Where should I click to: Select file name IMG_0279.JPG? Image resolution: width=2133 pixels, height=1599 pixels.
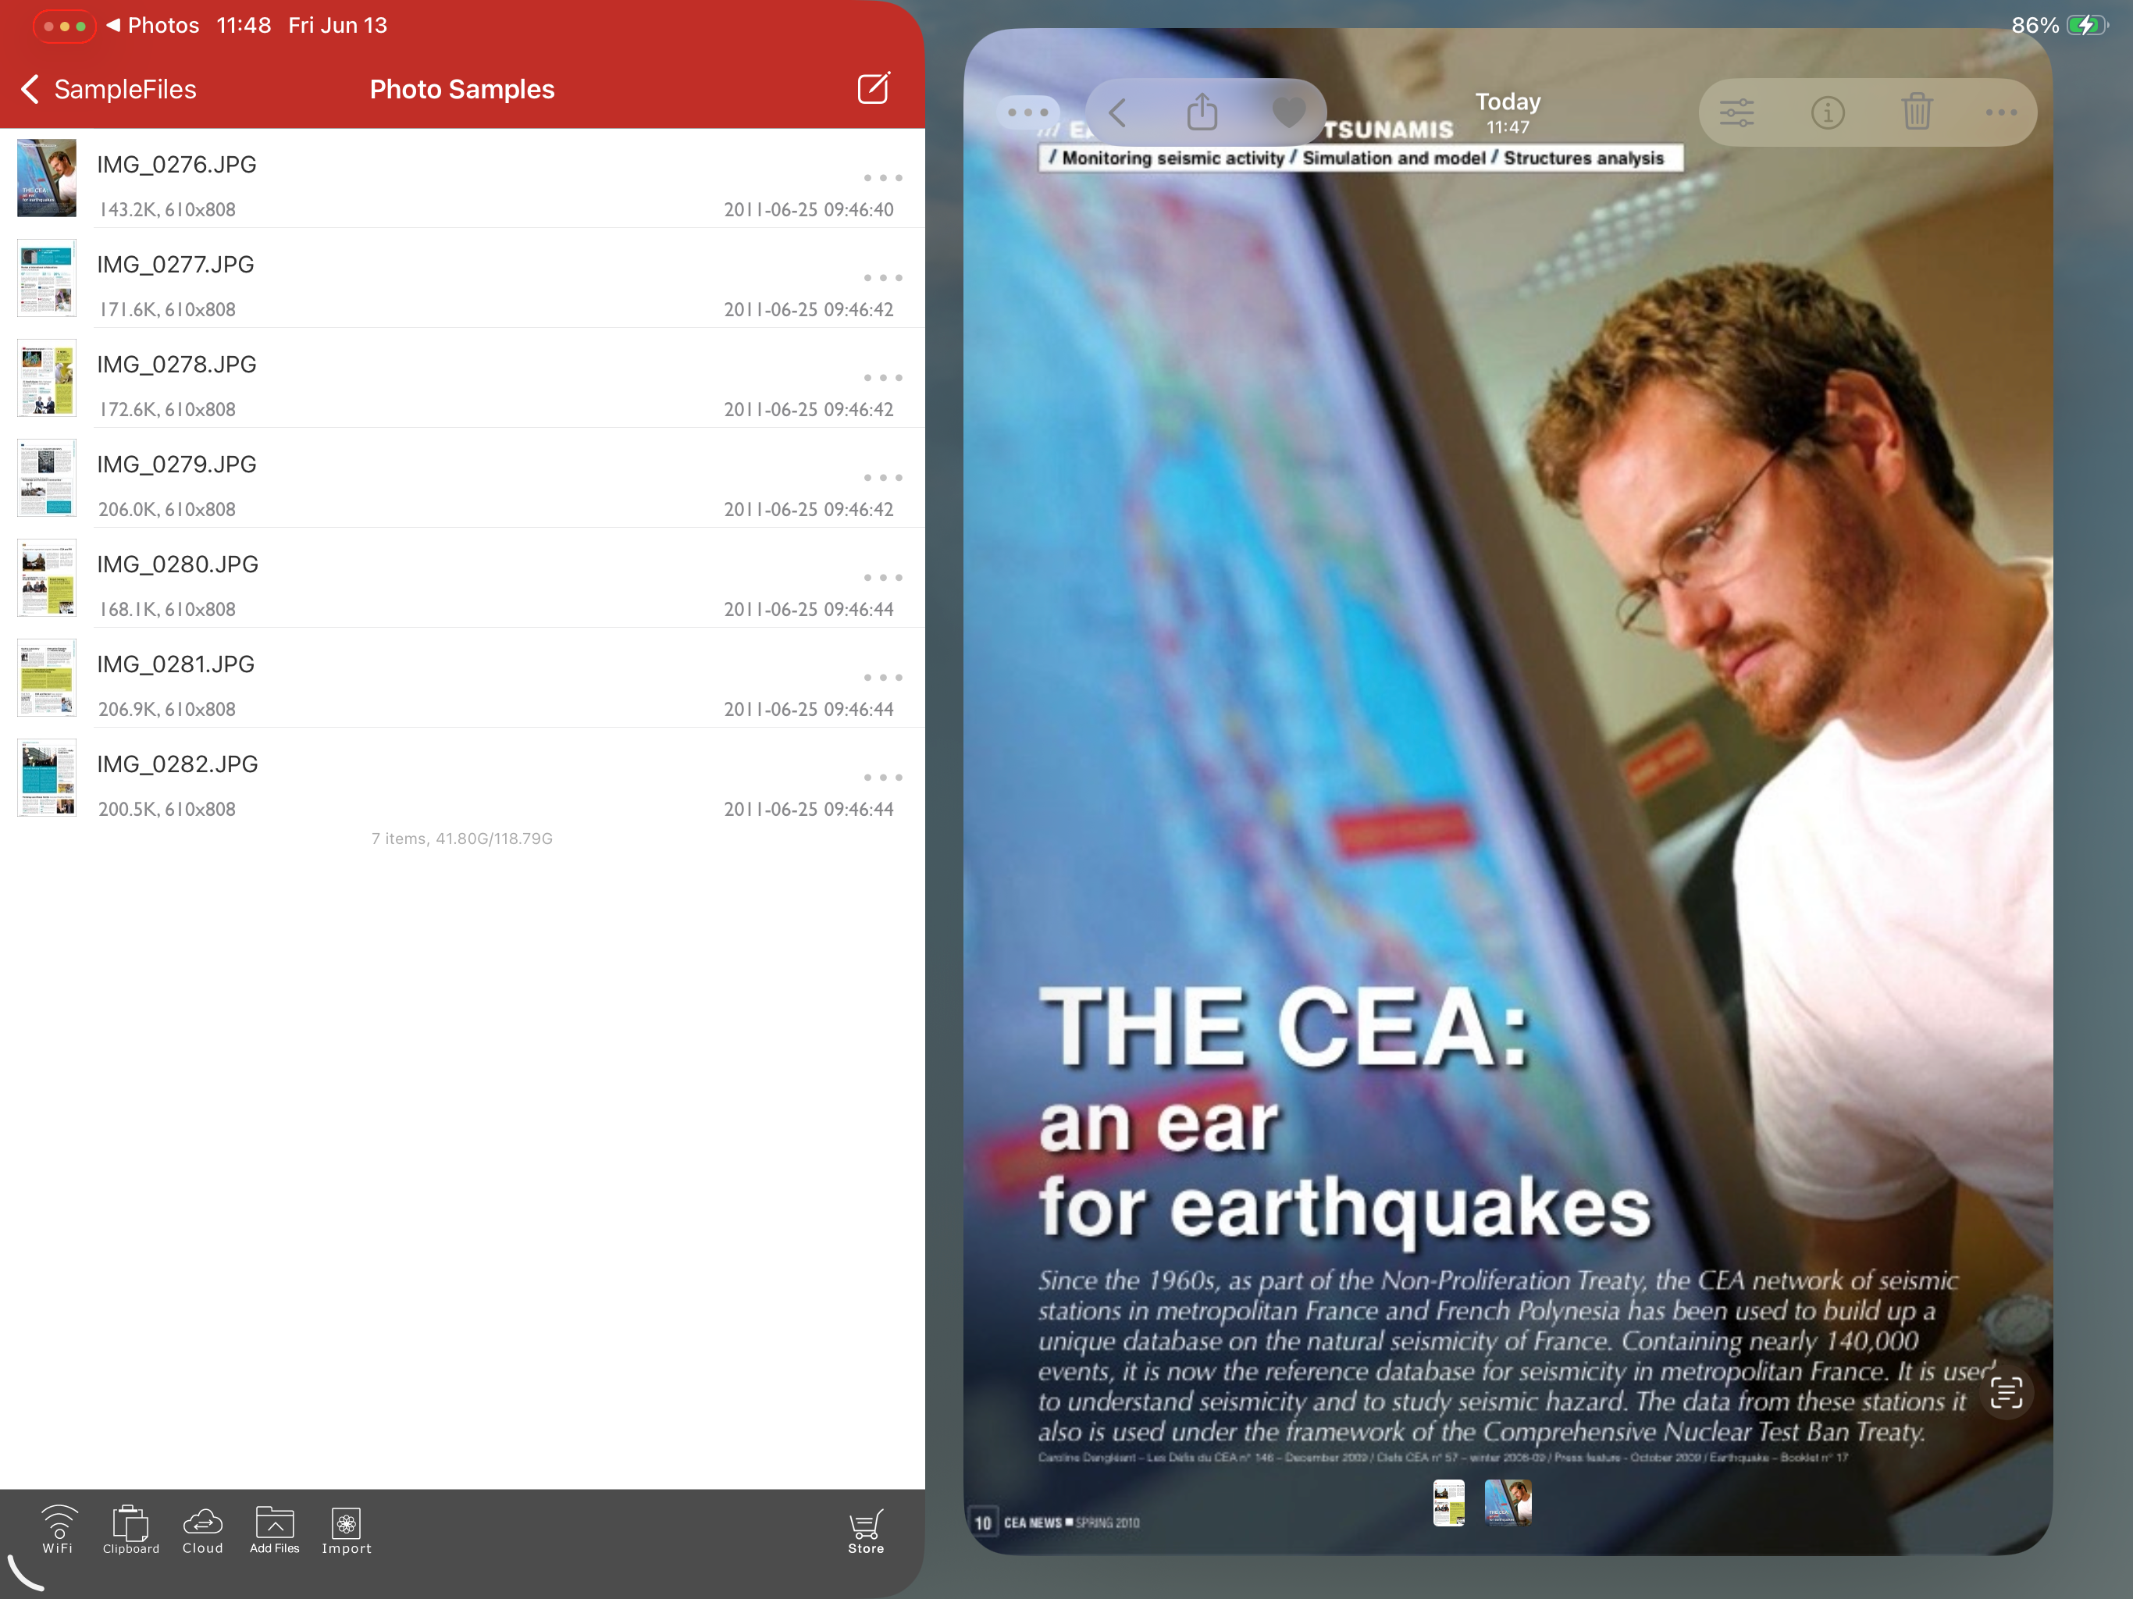pos(176,465)
